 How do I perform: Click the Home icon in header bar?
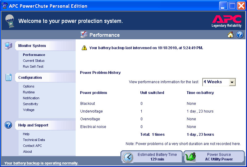(x=230, y=35)
